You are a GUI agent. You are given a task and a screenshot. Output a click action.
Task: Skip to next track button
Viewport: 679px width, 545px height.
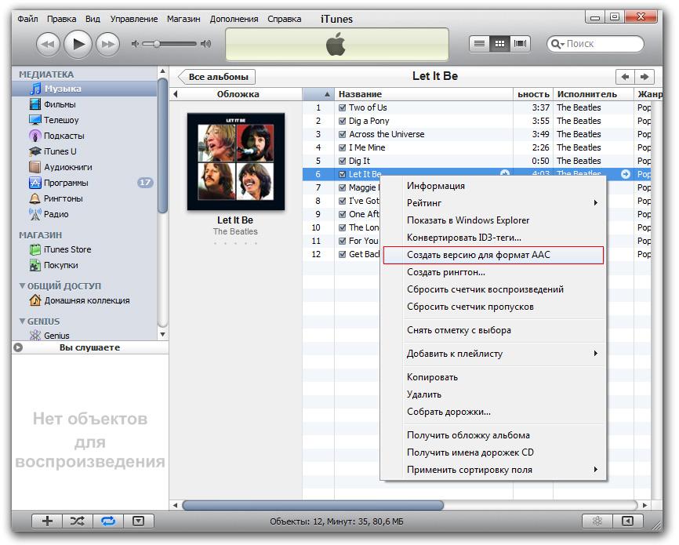pyautogui.click(x=107, y=44)
